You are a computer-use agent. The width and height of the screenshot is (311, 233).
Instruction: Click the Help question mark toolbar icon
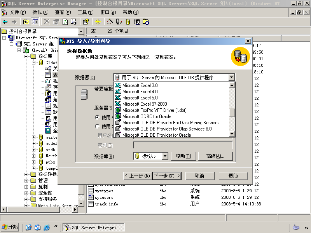tap(86, 22)
